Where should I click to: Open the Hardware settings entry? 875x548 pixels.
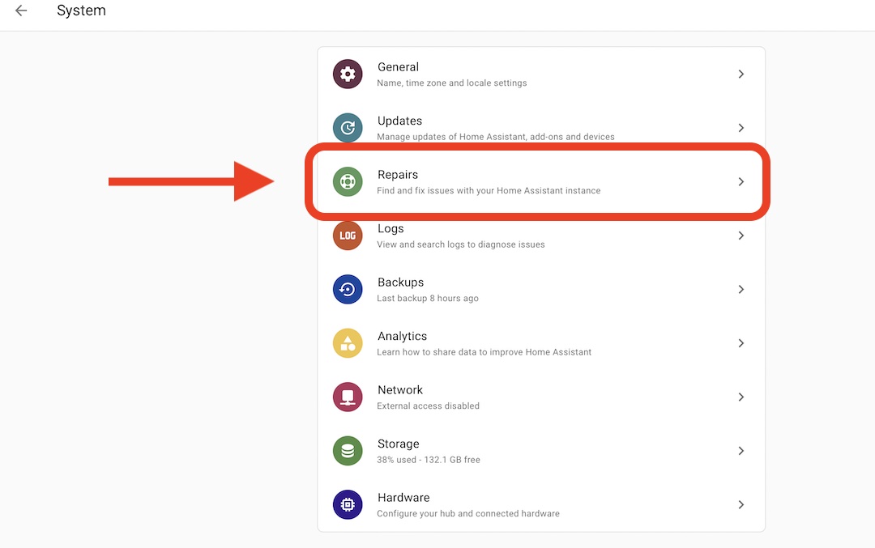[540, 504]
